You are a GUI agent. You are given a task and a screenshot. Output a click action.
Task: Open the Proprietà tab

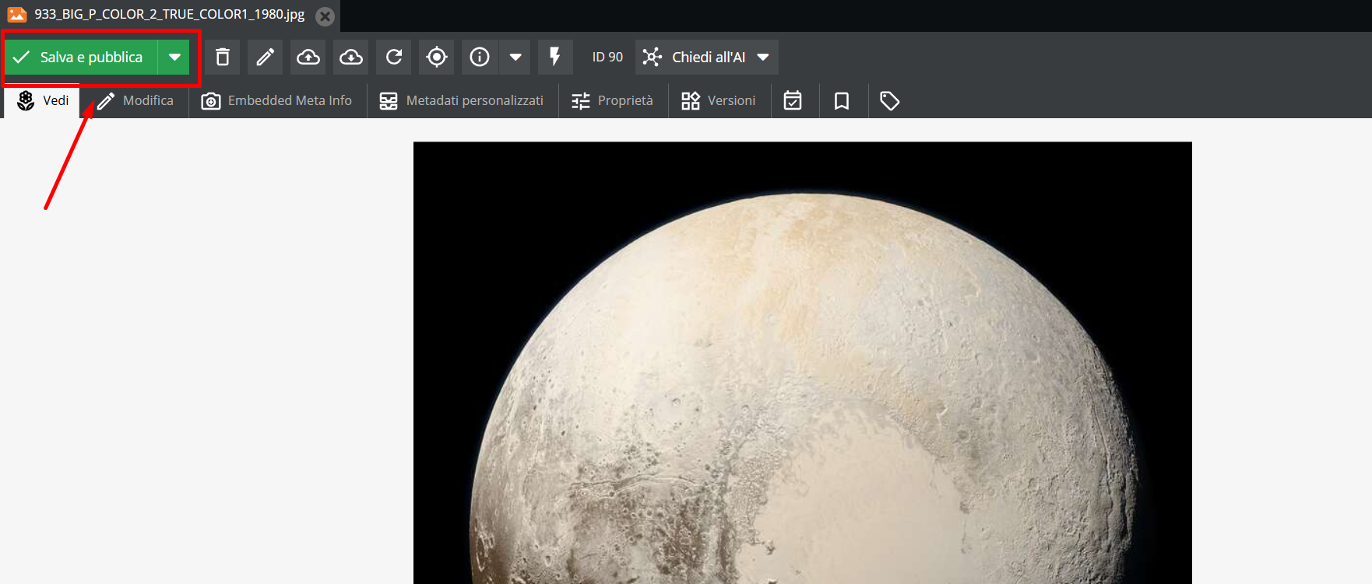[x=613, y=101]
